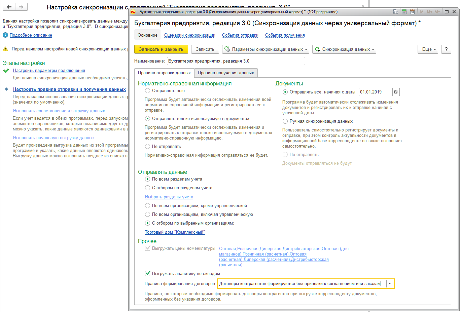Viewport: 460px width, 312px height.
Task: Click the green sync icon on Синхронизация данных
Action: 317,49
